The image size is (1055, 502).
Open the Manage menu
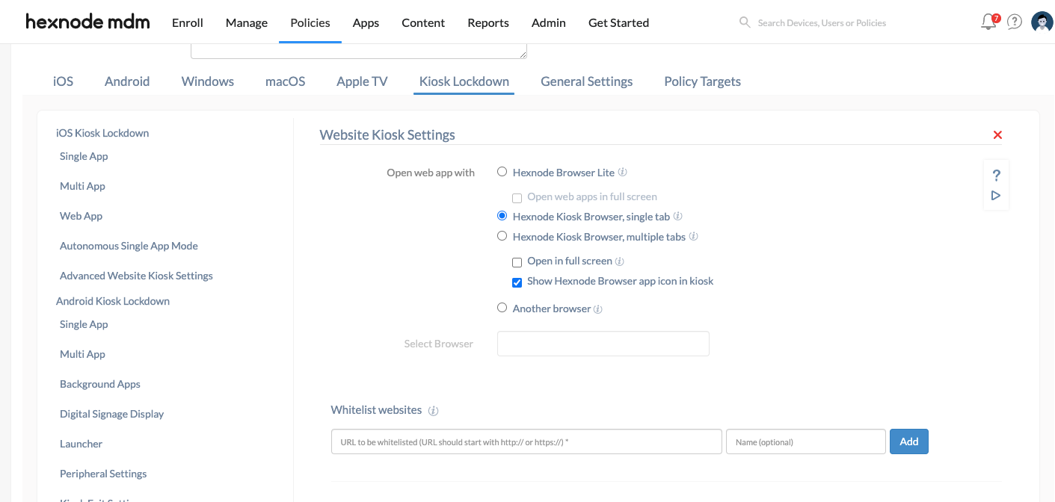point(247,22)
